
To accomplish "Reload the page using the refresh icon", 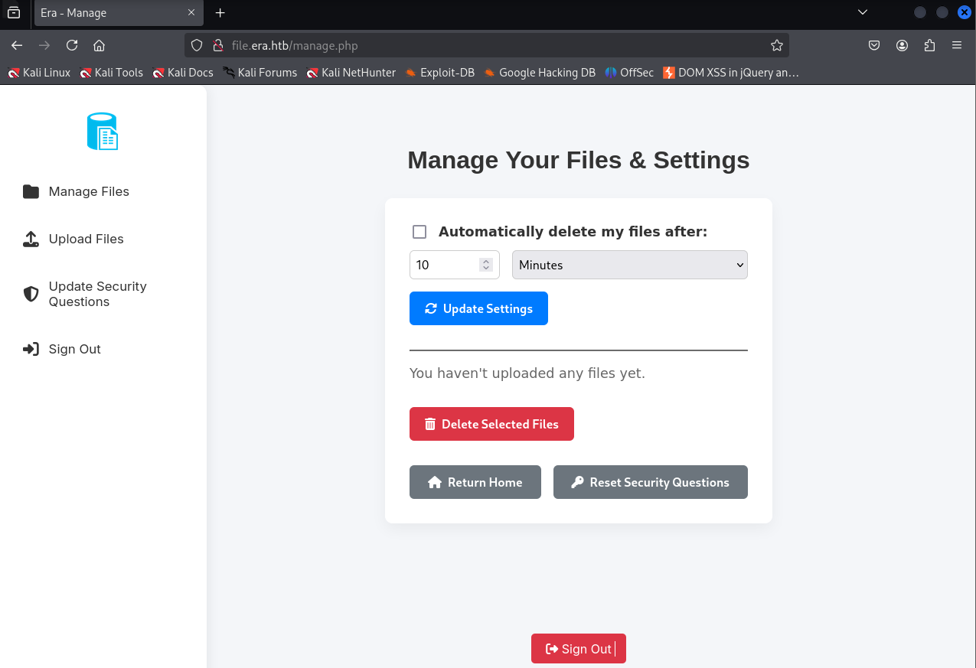I will [72, 45].
